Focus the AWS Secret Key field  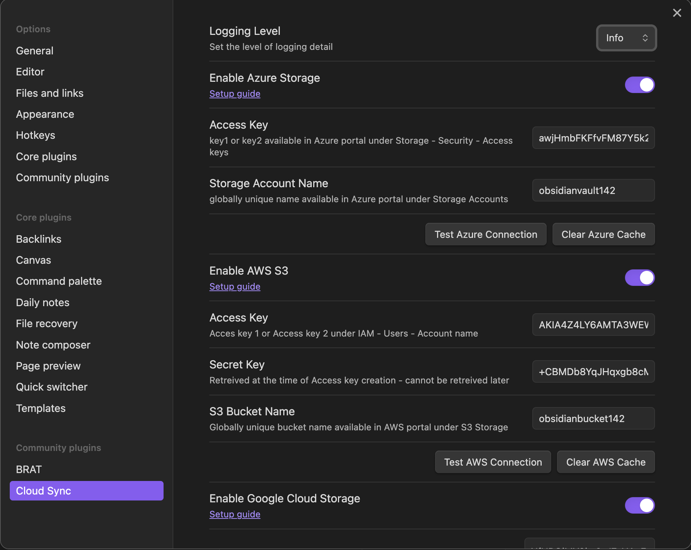[593, 372]
